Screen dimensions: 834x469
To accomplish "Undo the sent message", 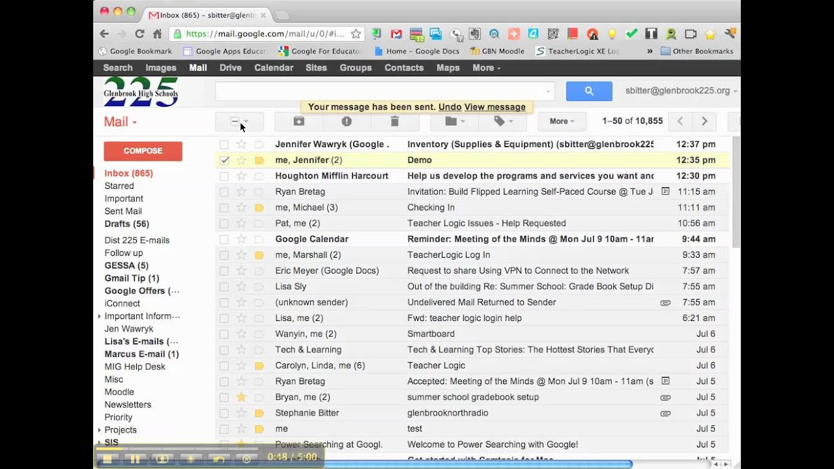I will pyautogui.click(x=450, y=107).
